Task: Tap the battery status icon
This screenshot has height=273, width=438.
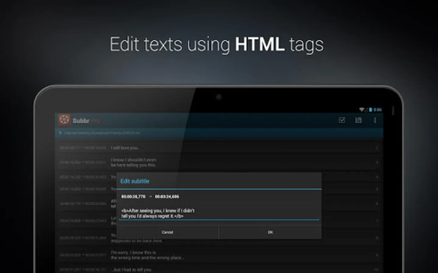Action: 371,110
